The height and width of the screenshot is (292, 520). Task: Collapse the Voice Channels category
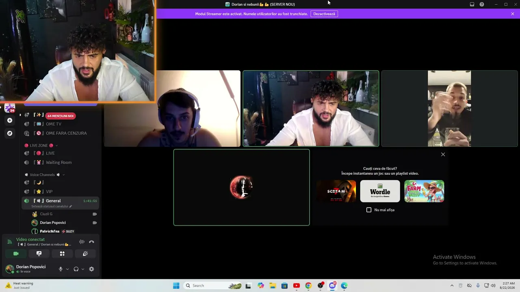(45, 175)
